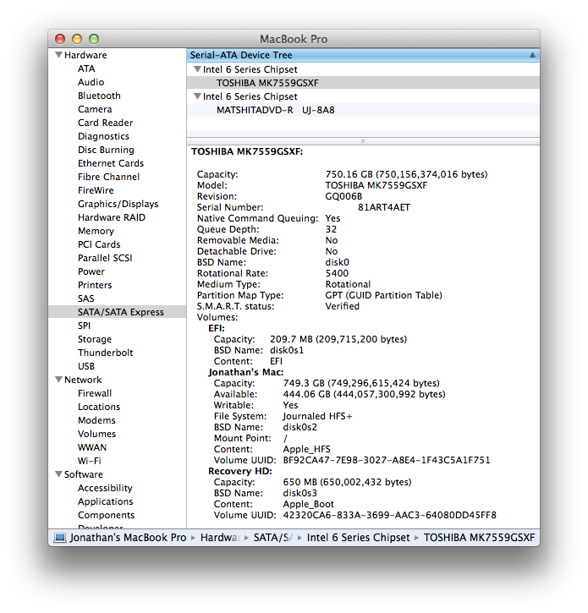Click the computer icon in the path bar
The width and height of the screenshot is (588, 613).
[x=60, y=538]
